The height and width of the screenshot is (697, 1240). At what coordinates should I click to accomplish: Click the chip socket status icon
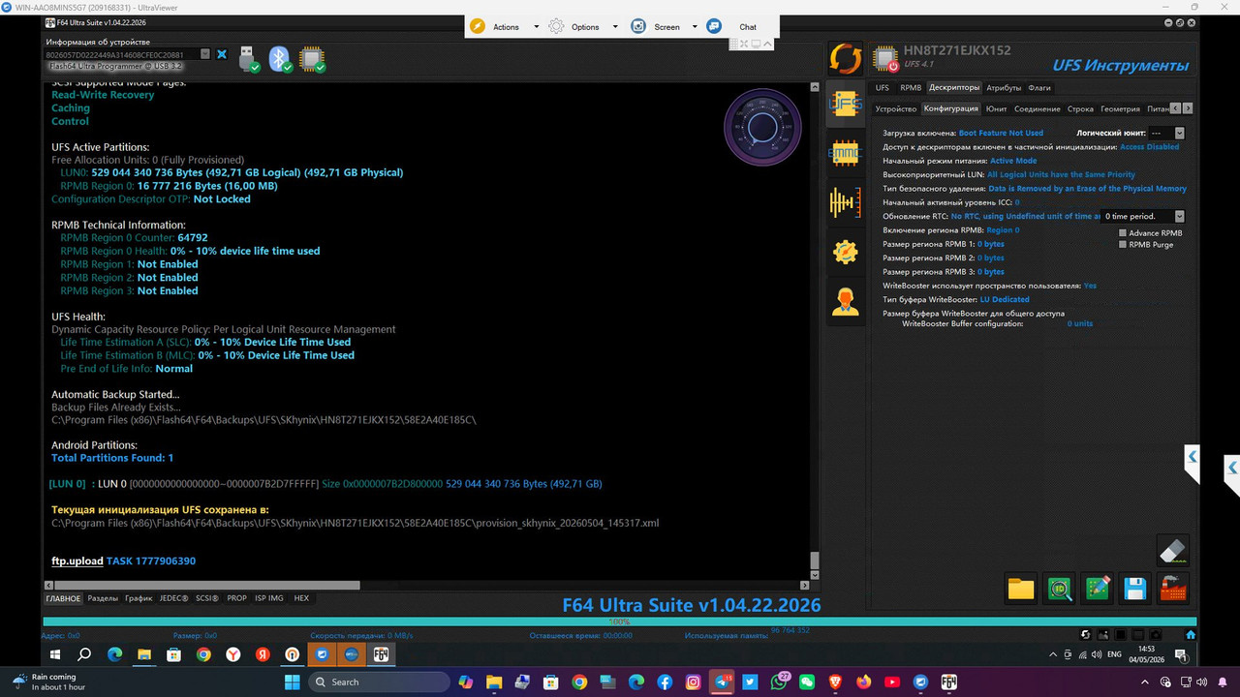coord(312,58)
